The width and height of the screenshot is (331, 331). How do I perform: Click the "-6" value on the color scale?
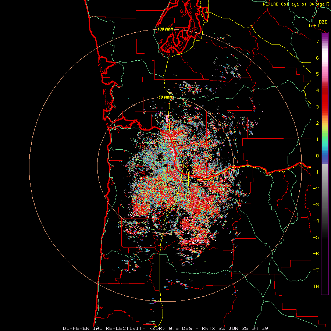[x=316, y=254]
